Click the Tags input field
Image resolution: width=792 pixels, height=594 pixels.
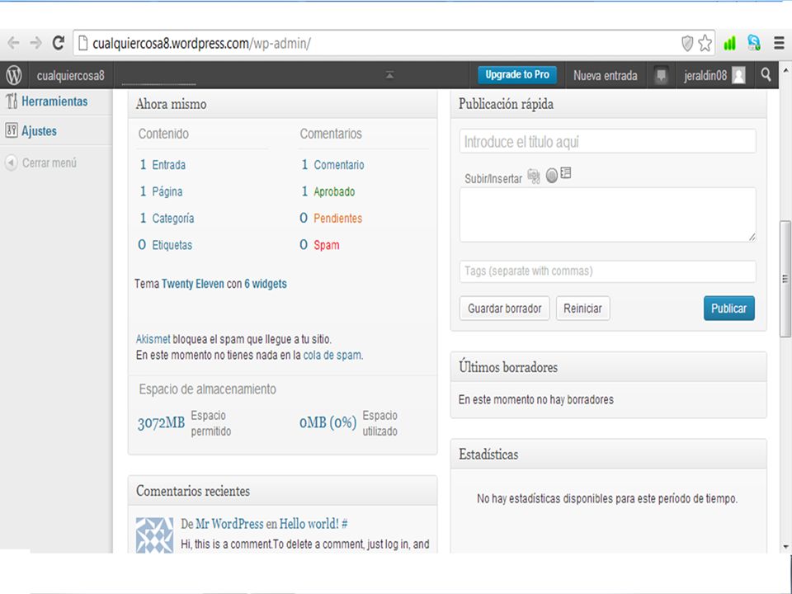click(x=608, y=271)
